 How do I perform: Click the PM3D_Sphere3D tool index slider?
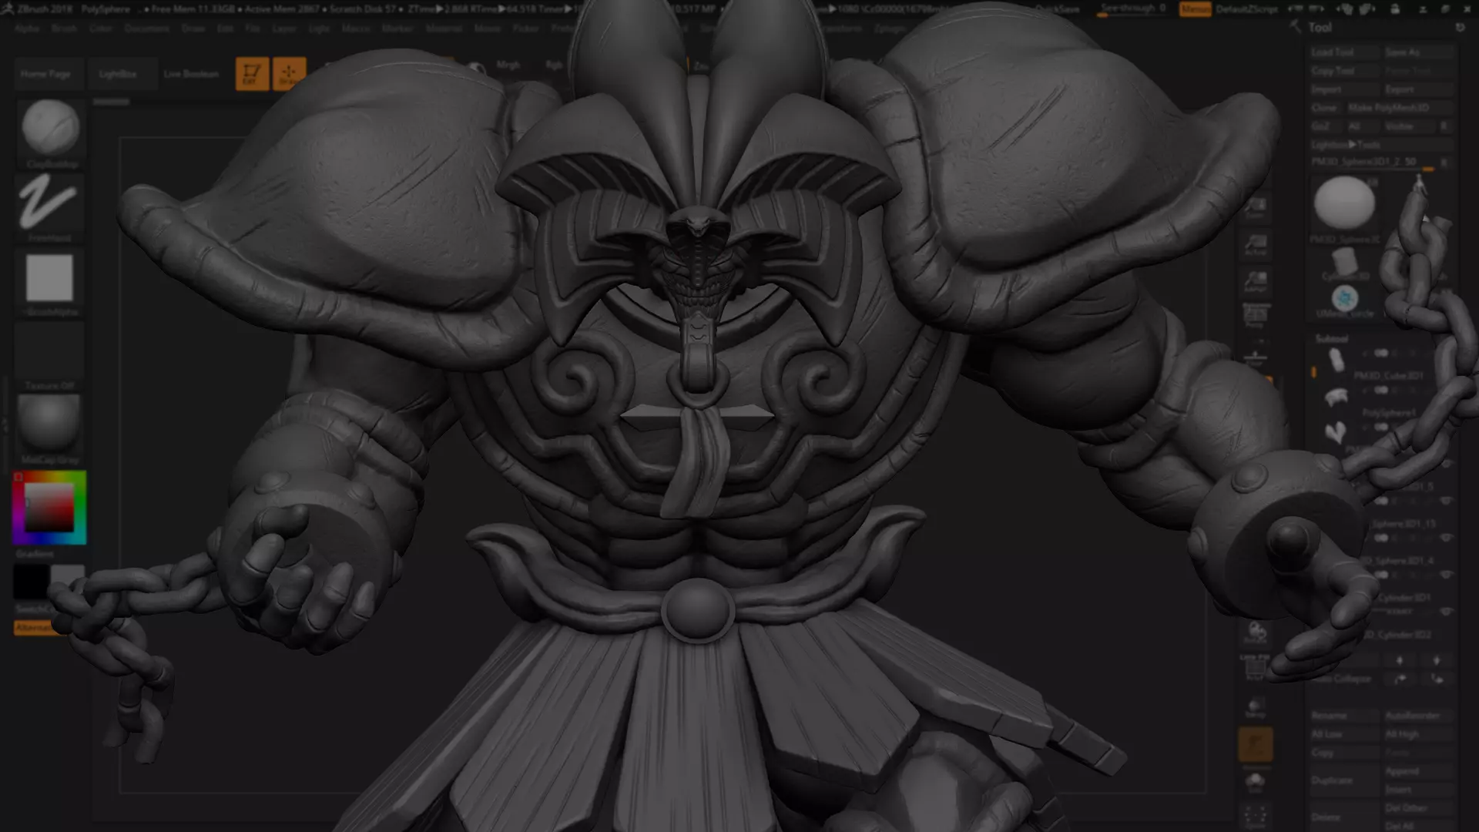(1373, 163)
